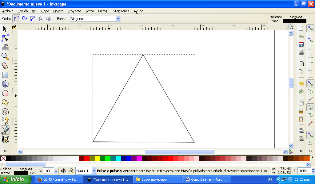Open the Capa menu
The height and width of the screenshot is (184, 315).
coord(45,11)
